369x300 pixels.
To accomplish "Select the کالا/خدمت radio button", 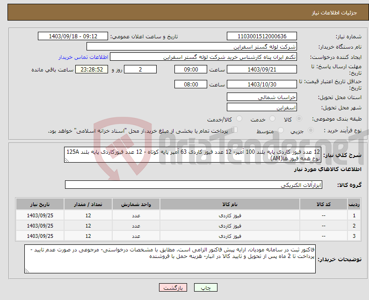I will click(239, 119).
